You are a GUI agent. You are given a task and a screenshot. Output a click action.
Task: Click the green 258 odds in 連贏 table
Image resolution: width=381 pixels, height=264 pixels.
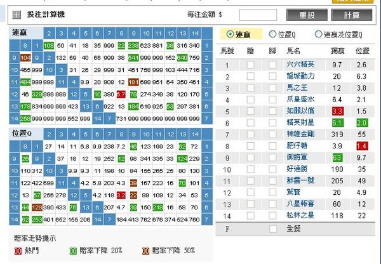point(25,119)
